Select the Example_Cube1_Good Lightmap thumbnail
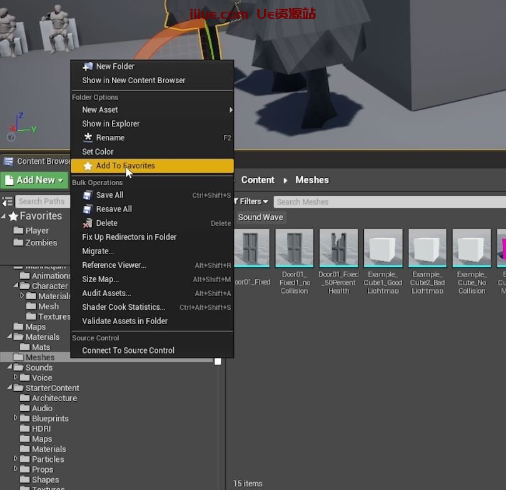The height and width of the screenshot is (490, 506). (x=383, y=248)
